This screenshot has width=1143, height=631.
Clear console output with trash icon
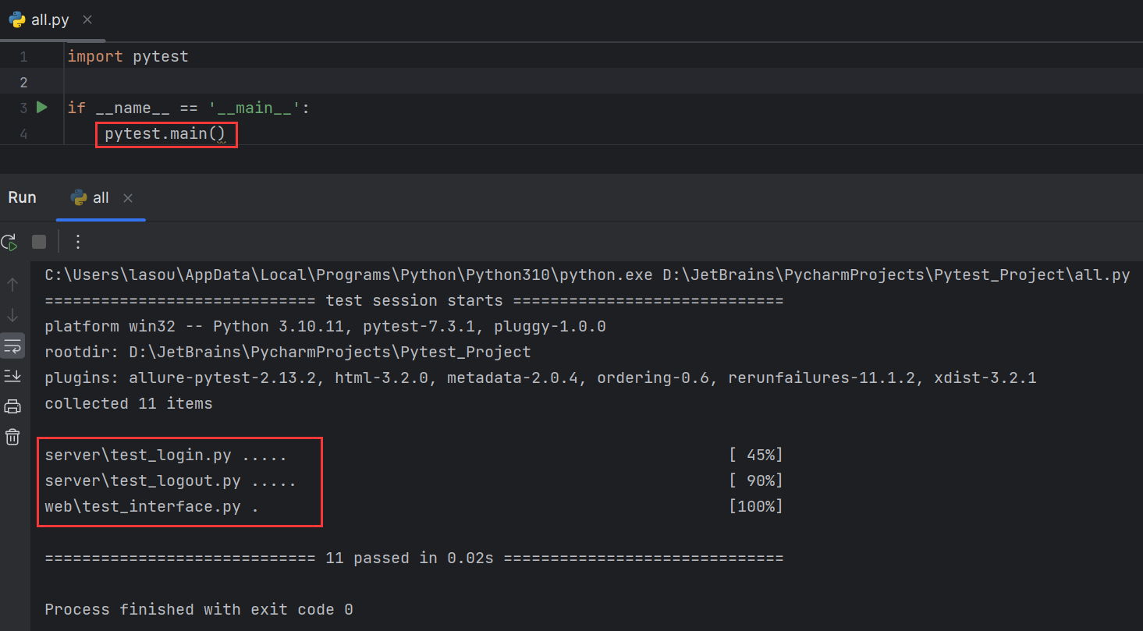tap(12, 437)
